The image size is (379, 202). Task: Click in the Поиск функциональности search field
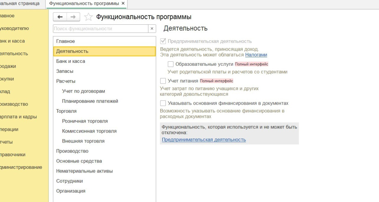[x=100, y=29]
